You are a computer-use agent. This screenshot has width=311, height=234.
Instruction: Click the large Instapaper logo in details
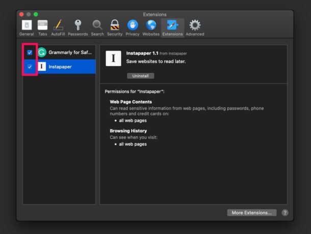[x=114, y=58]
